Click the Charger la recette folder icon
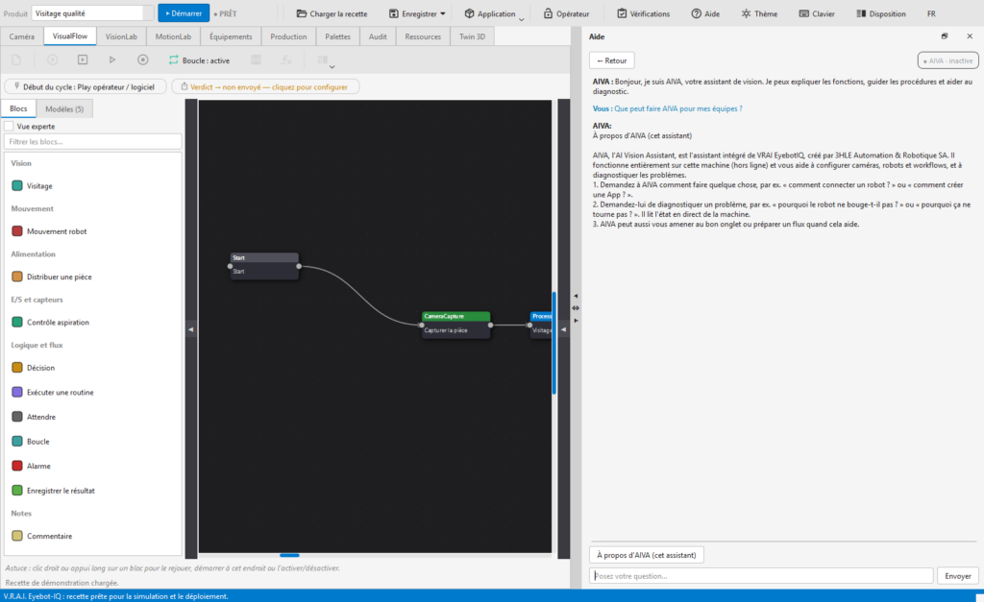This screenshot has height=602, width=984. 302,13
